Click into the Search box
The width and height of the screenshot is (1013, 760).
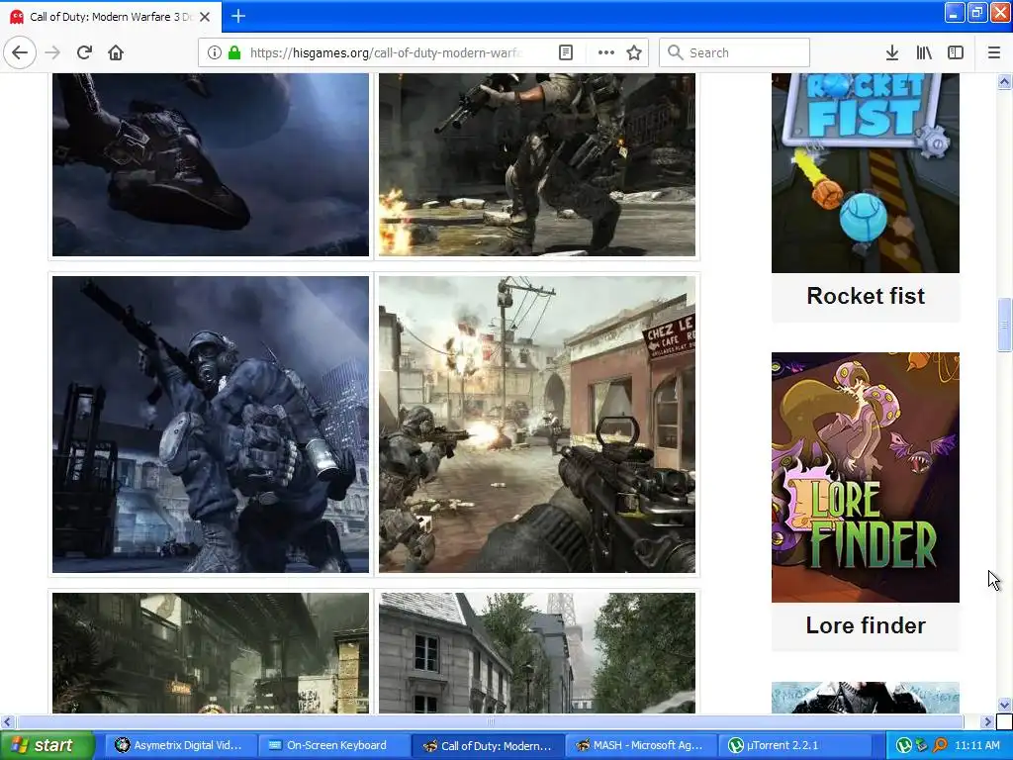point(734,52)
